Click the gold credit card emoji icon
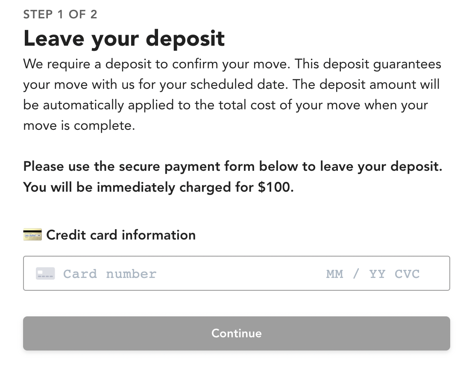469x374 pixels. [32, 235]
